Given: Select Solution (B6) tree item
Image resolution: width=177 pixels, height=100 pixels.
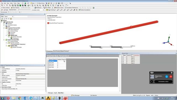Looking at the screenshot, I should coord(14,46).
